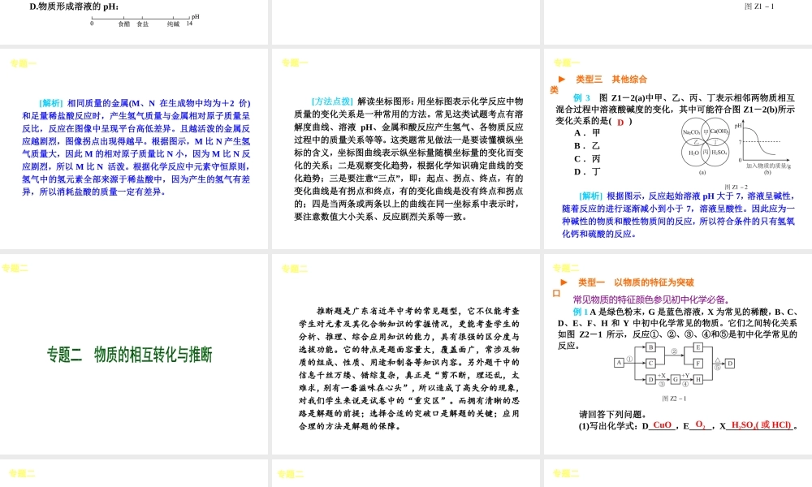Open the 专题二 物质的相互转化与推断 title slide
The height and width of the screenshot is (487, 812).
134,354
